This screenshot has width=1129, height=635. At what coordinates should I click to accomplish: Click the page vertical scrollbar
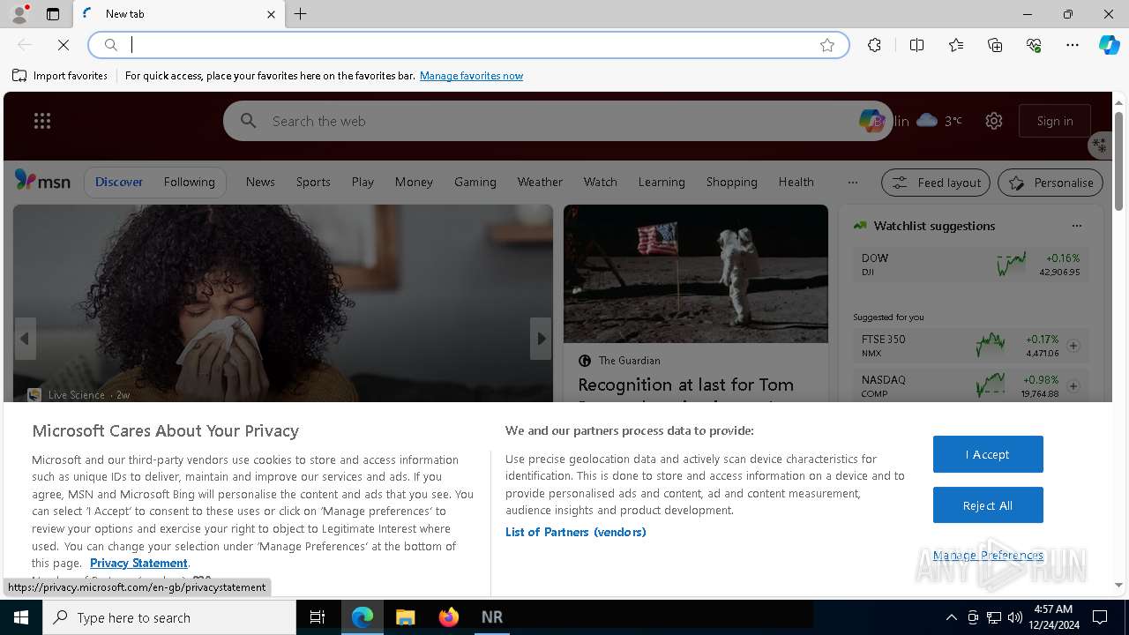coord(1118,161)
